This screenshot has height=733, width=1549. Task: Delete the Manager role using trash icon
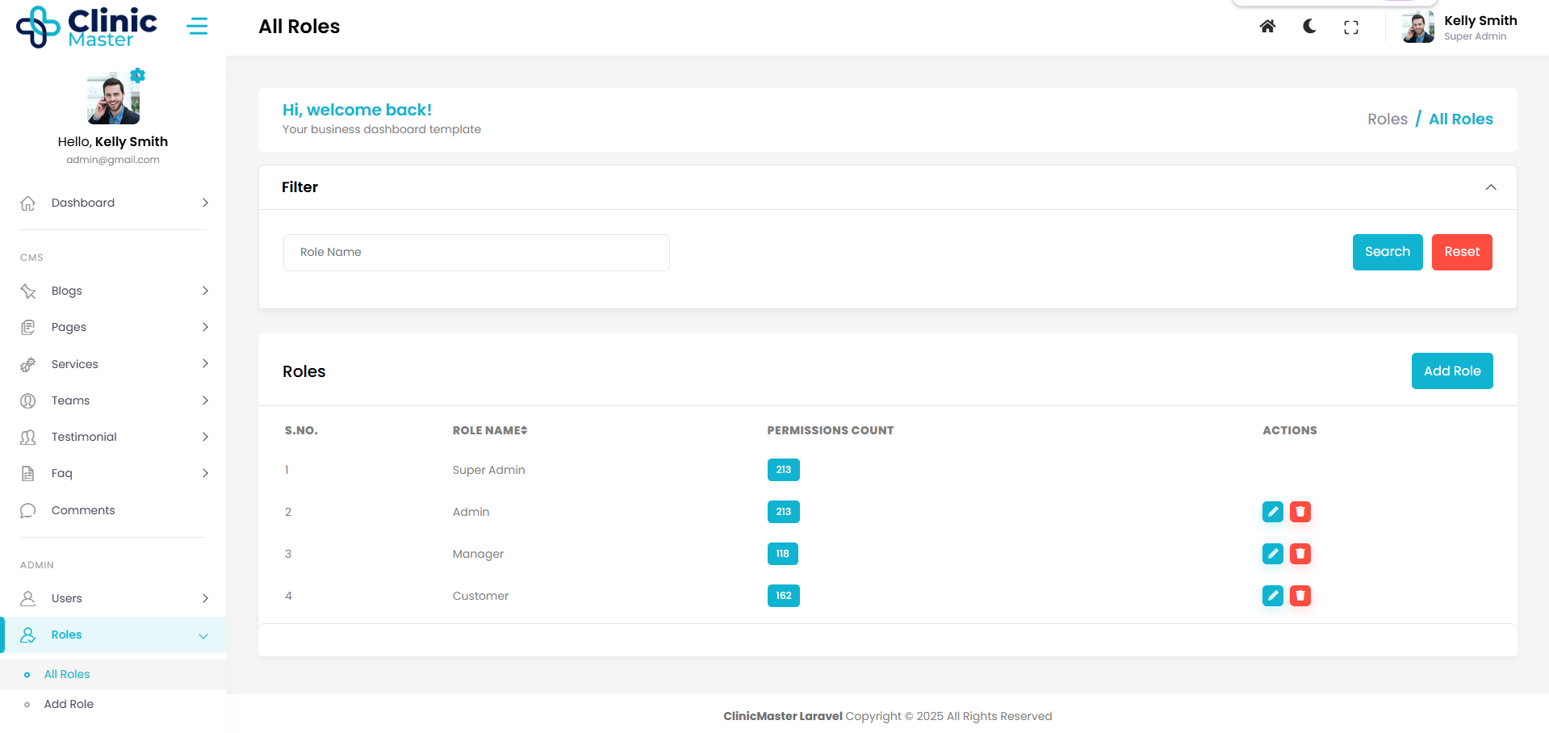pos(1300,554)
